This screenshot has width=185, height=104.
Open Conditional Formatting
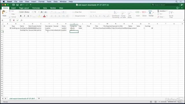tap(116, 14)
